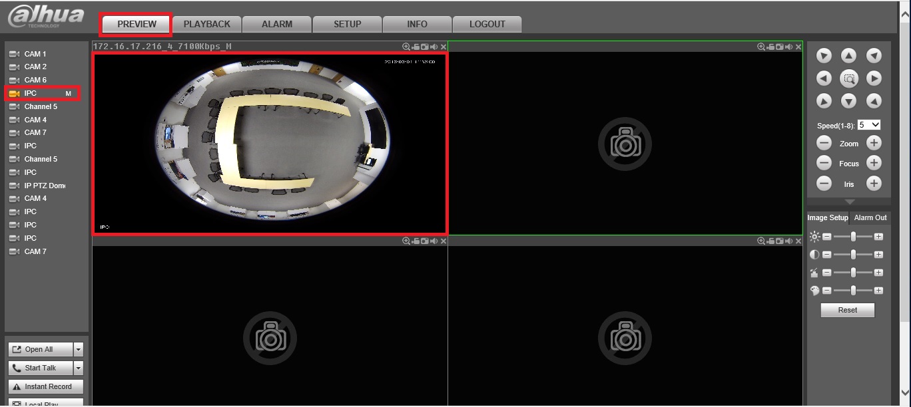
Task: Toggle CAM 6 in the channel list
Action: coord(35,80)
